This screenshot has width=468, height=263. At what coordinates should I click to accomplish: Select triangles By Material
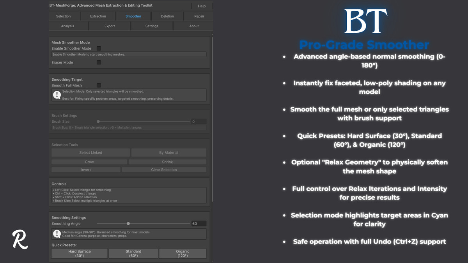click(x=168, y=152)
